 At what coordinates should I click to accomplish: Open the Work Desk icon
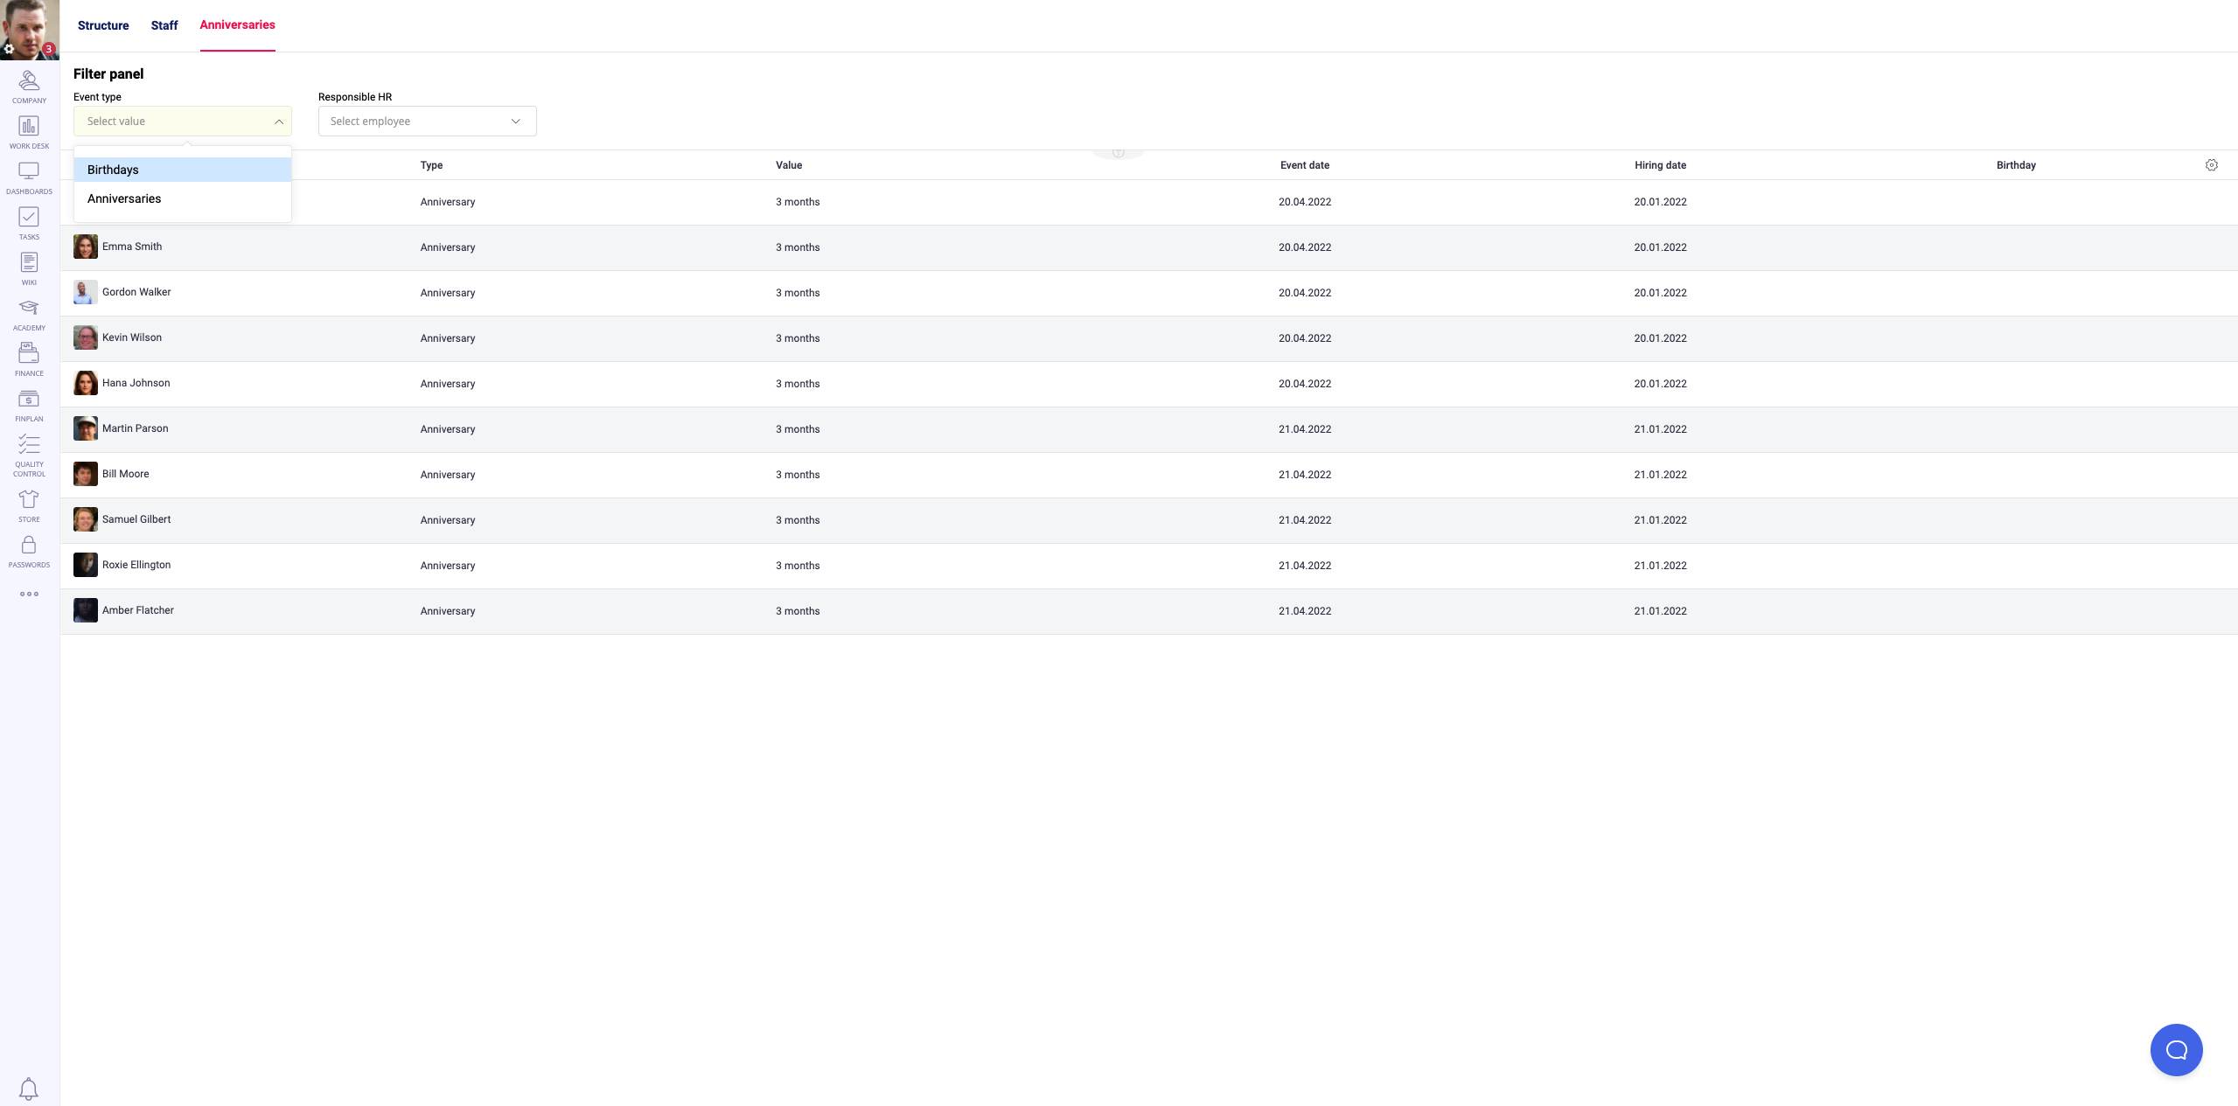pos(29,132)
